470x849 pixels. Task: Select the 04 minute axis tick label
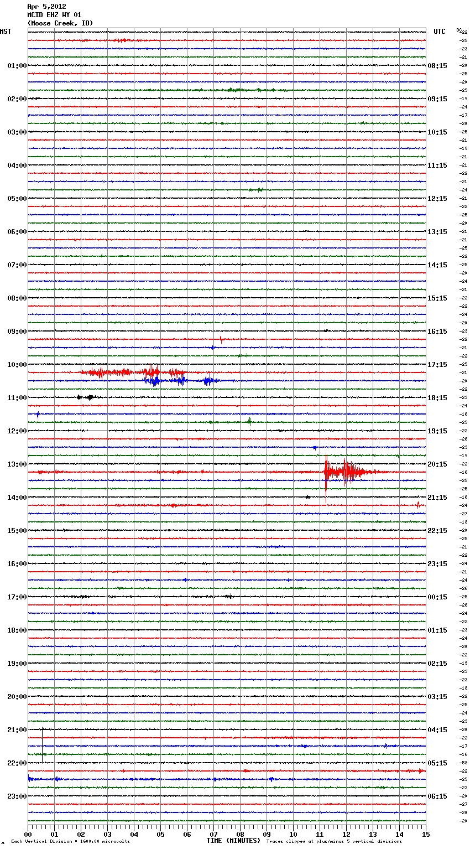point(134,834)
